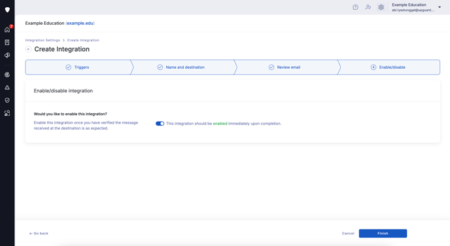Go to the Review email step

click(x=285, y=67)
